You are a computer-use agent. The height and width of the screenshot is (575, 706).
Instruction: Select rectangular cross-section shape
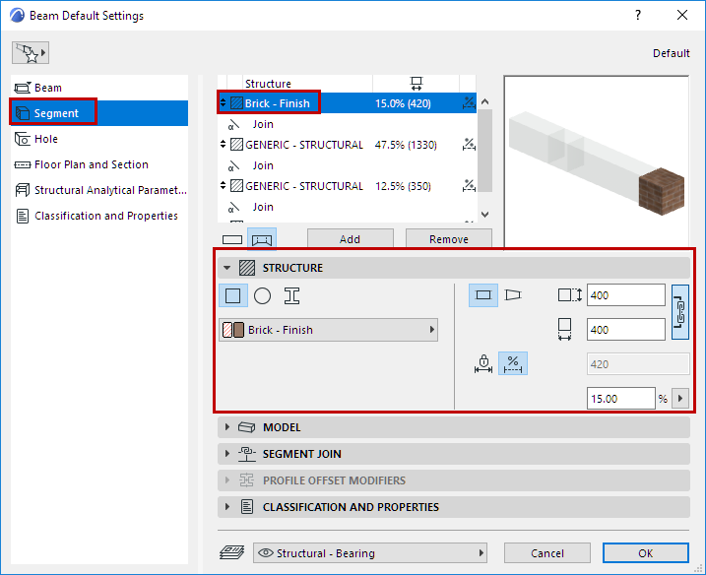[x=232, y=295]
